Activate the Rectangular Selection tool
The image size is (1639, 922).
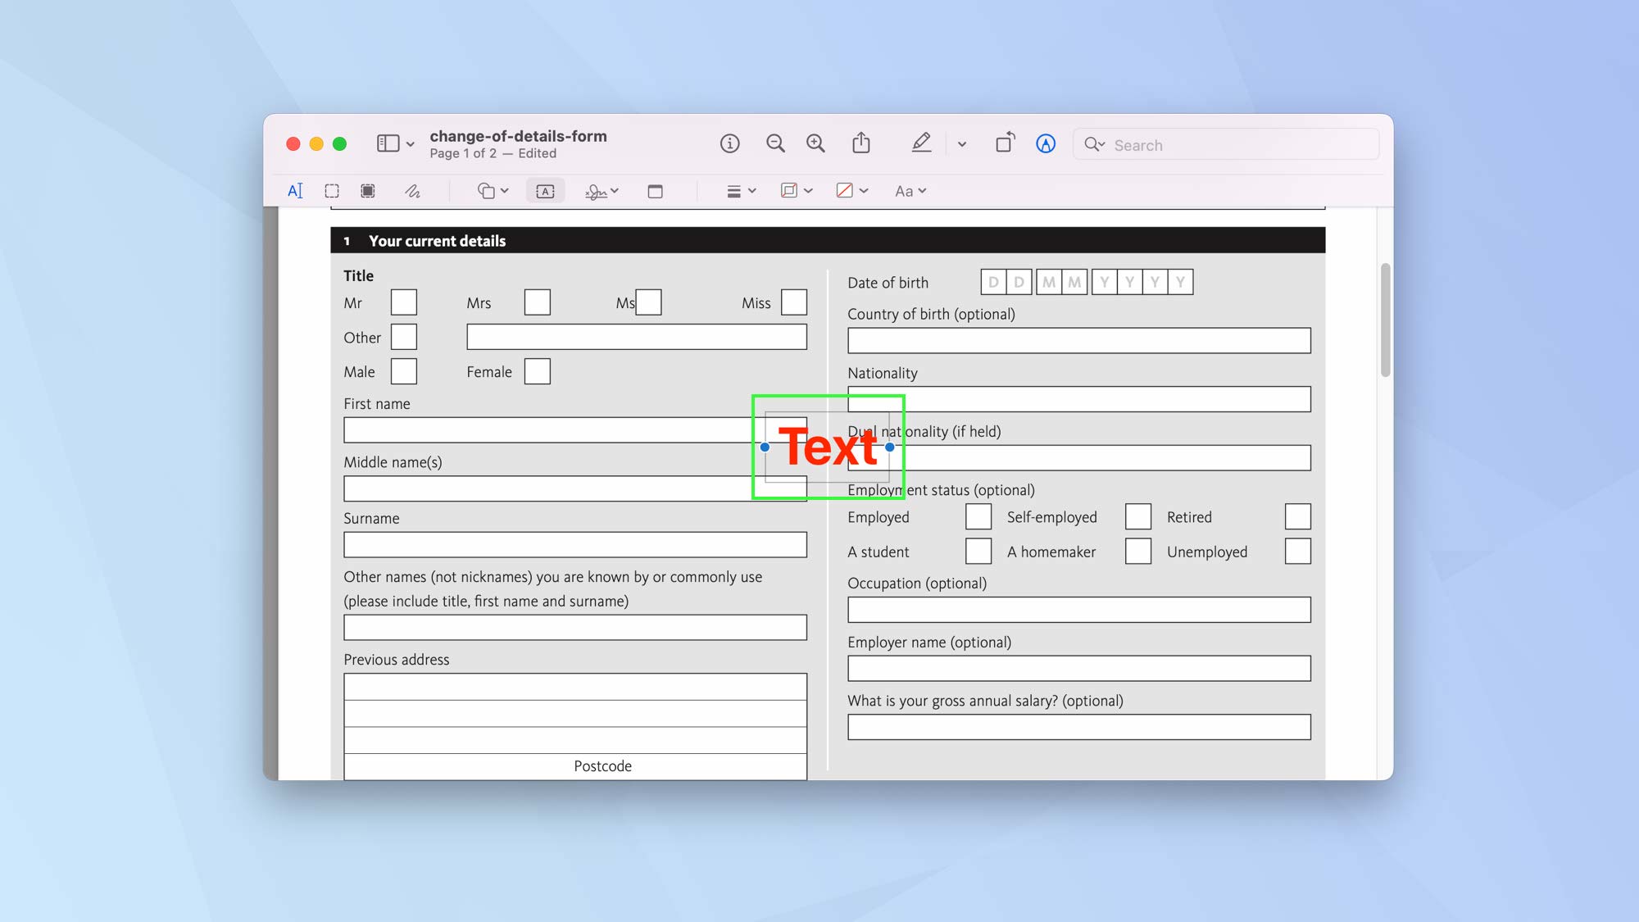(x=331, y=190)
